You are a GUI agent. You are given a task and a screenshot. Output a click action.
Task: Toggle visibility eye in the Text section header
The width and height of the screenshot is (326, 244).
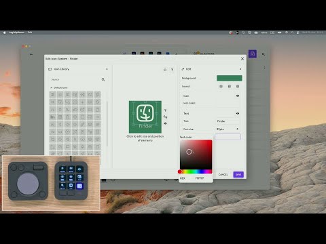click(x=238, y=113)
